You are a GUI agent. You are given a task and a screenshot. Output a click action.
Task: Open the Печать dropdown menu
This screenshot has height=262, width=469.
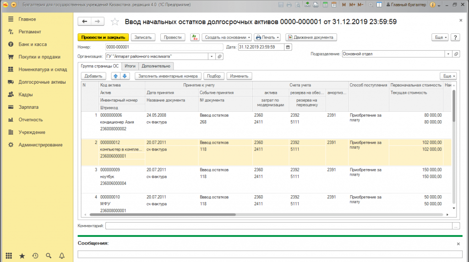pyautogui.click(x=267, y=37)
